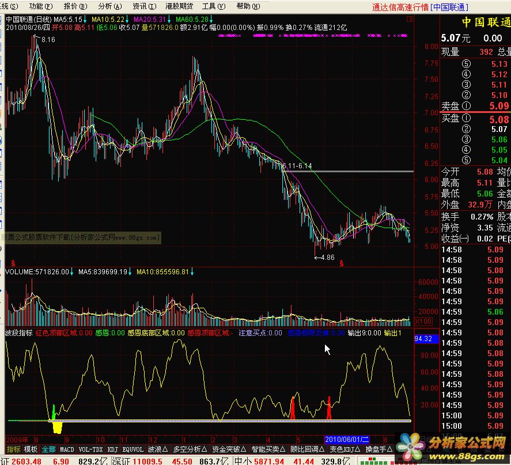Viewport: 511px width, 465px height.
Task: Click the arrow after VOLUME:571826.00
Action: 71,272
